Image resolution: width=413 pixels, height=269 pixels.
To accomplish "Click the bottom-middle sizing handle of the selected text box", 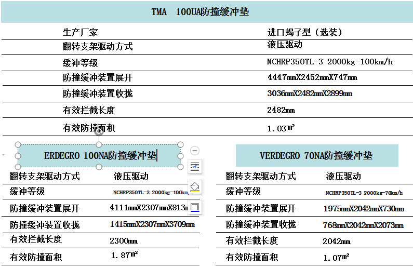I will [x=99, y=167].
